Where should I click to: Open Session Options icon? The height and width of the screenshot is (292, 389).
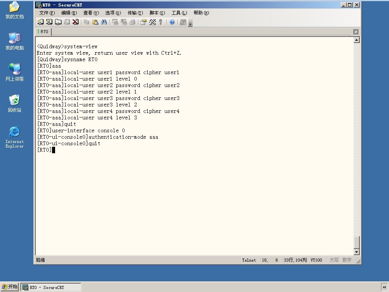coord(143,22)
